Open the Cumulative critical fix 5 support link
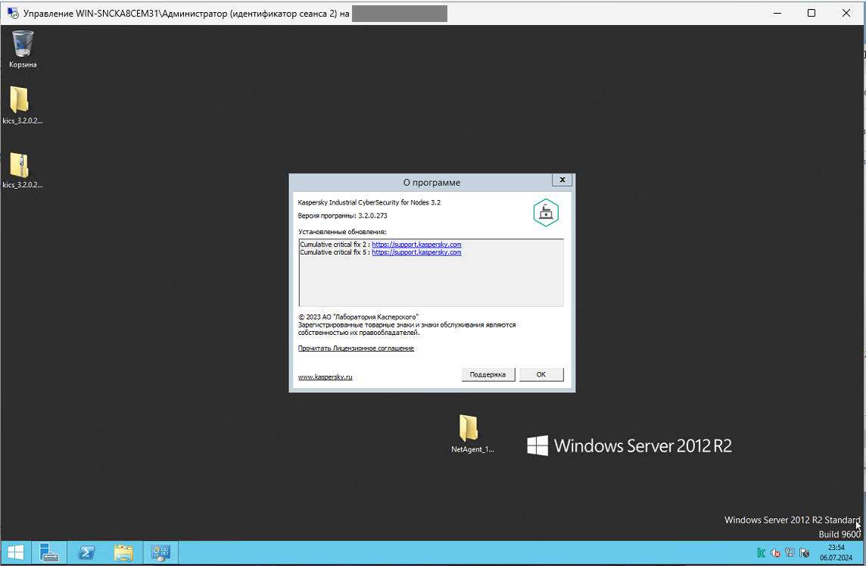 point(416,252)
